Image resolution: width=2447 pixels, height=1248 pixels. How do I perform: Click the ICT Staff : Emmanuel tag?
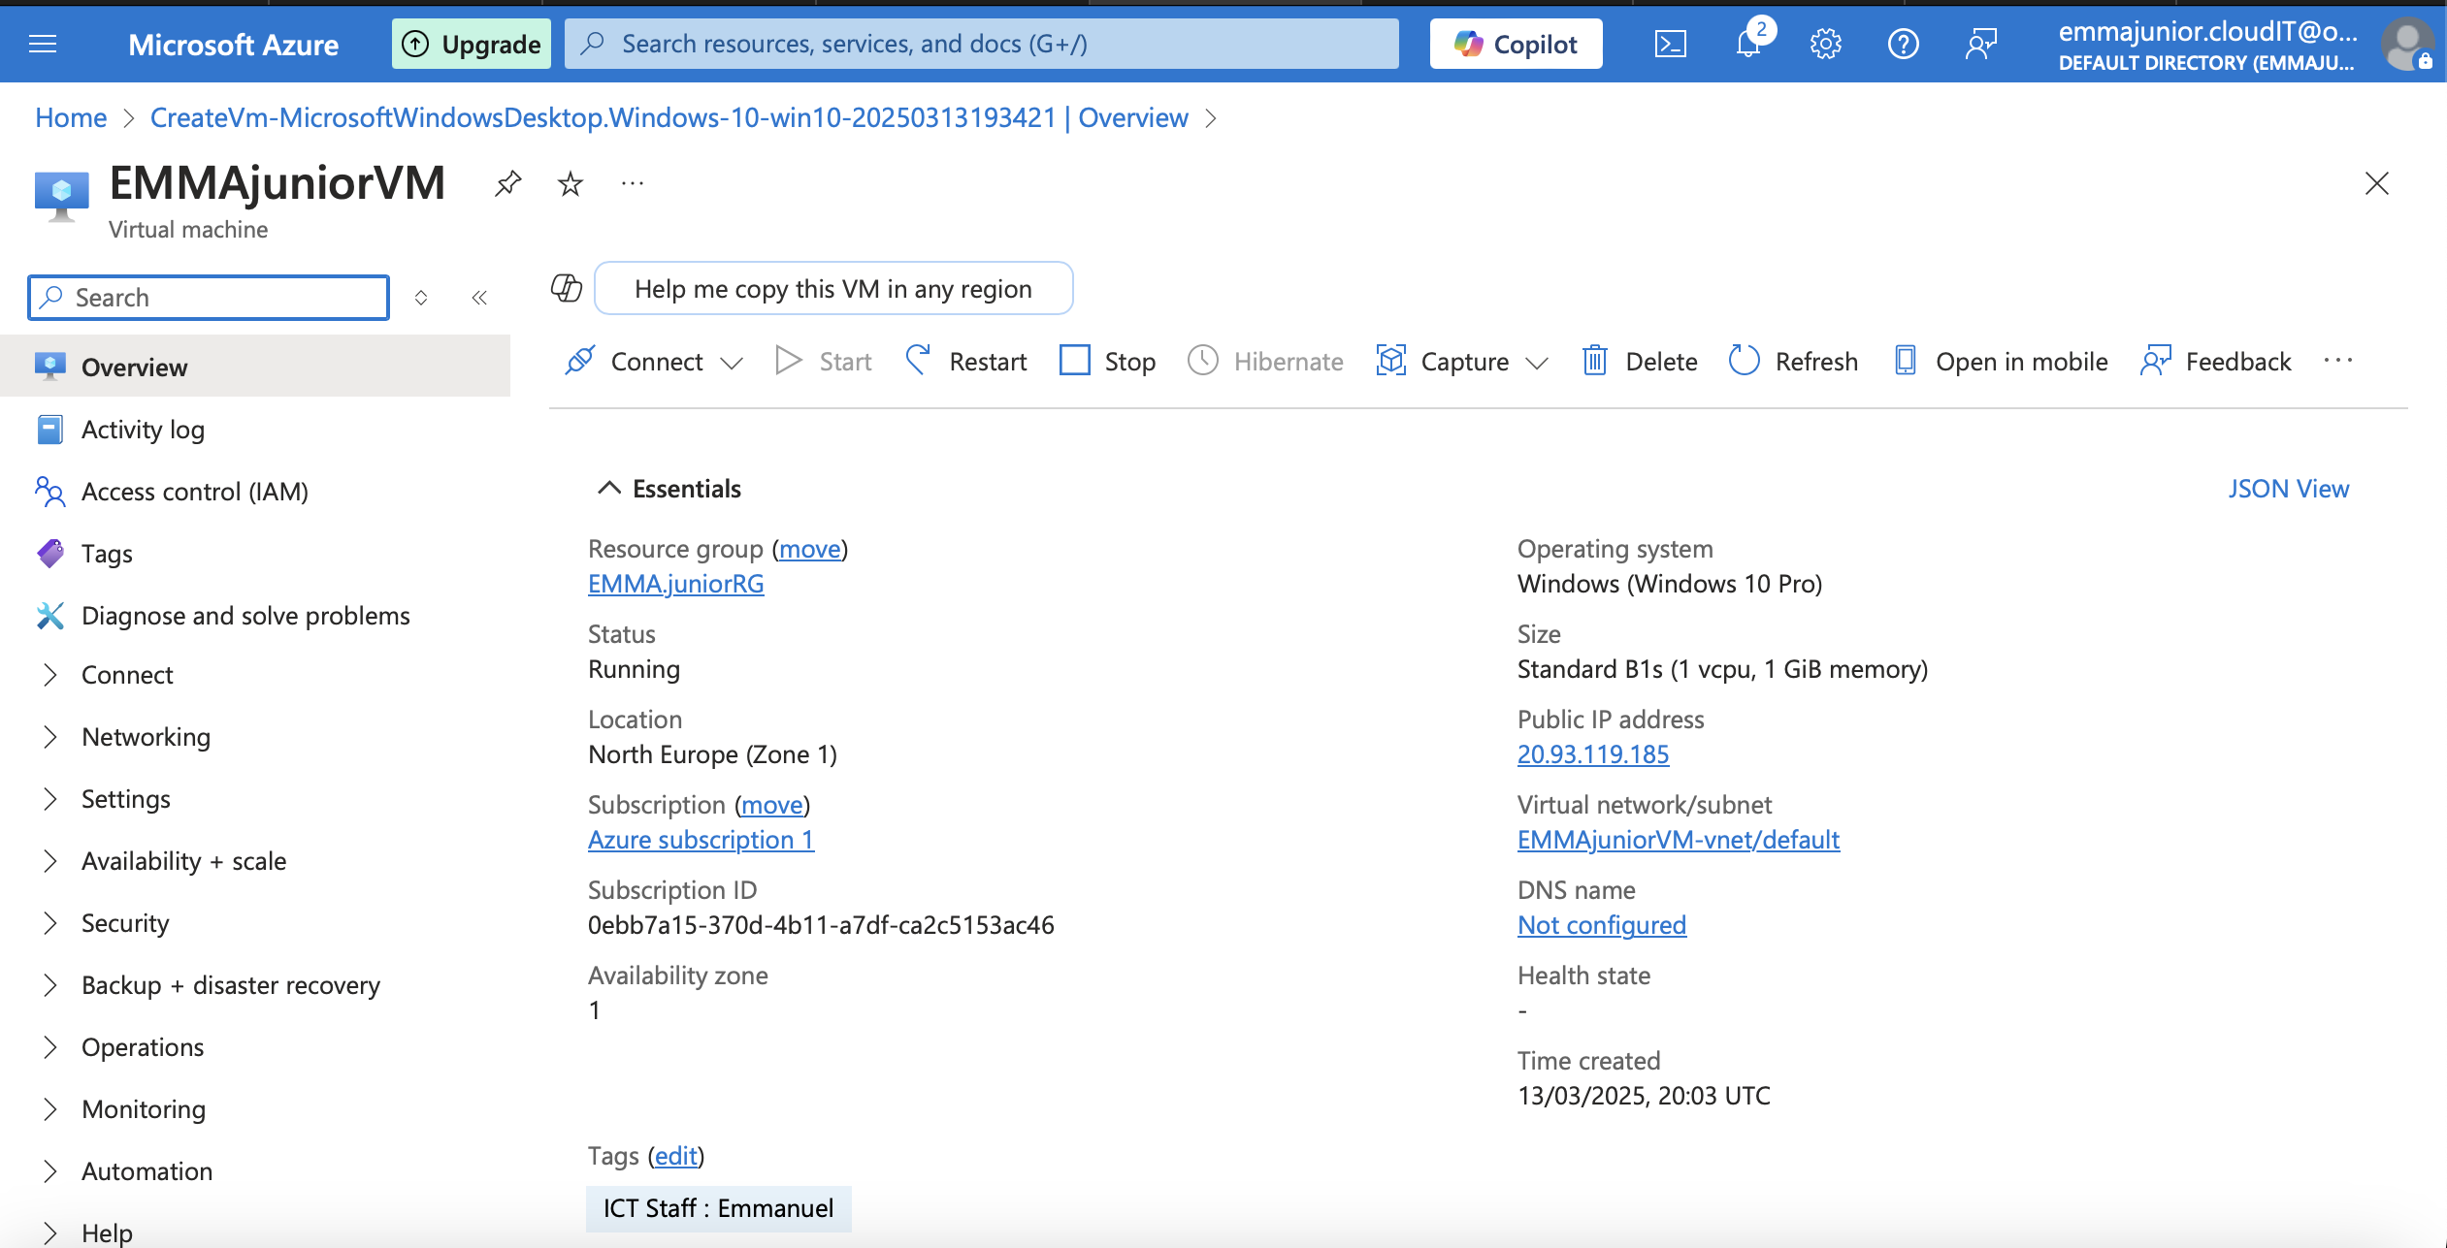719,1208
